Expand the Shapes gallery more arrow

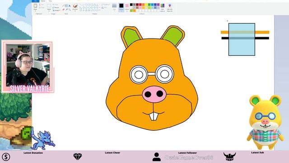coord(100,10)
